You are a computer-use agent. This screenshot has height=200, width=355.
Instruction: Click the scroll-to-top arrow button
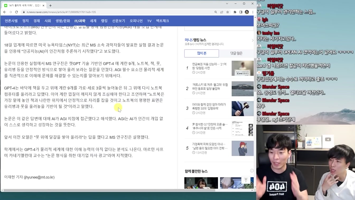click(246, 180)
